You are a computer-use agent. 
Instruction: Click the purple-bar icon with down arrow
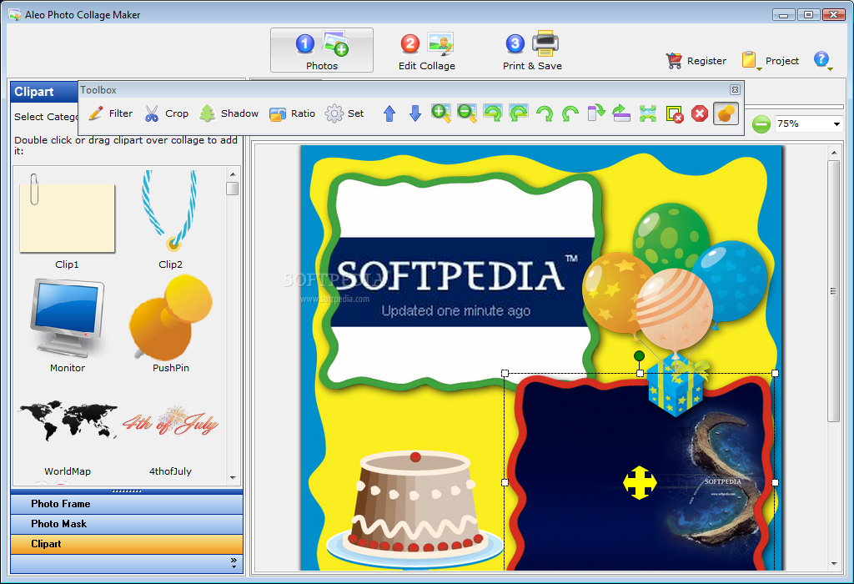595,113
